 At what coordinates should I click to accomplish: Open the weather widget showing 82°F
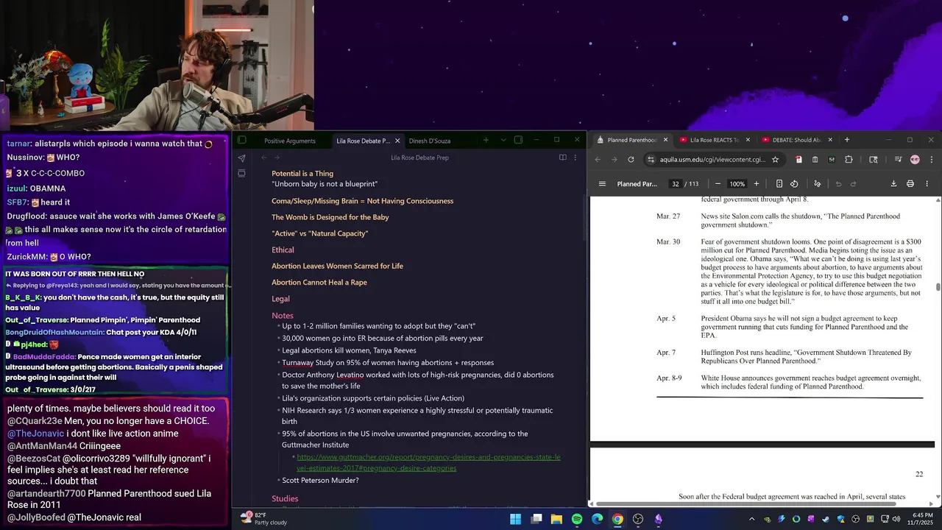click(x=263, y=518)
